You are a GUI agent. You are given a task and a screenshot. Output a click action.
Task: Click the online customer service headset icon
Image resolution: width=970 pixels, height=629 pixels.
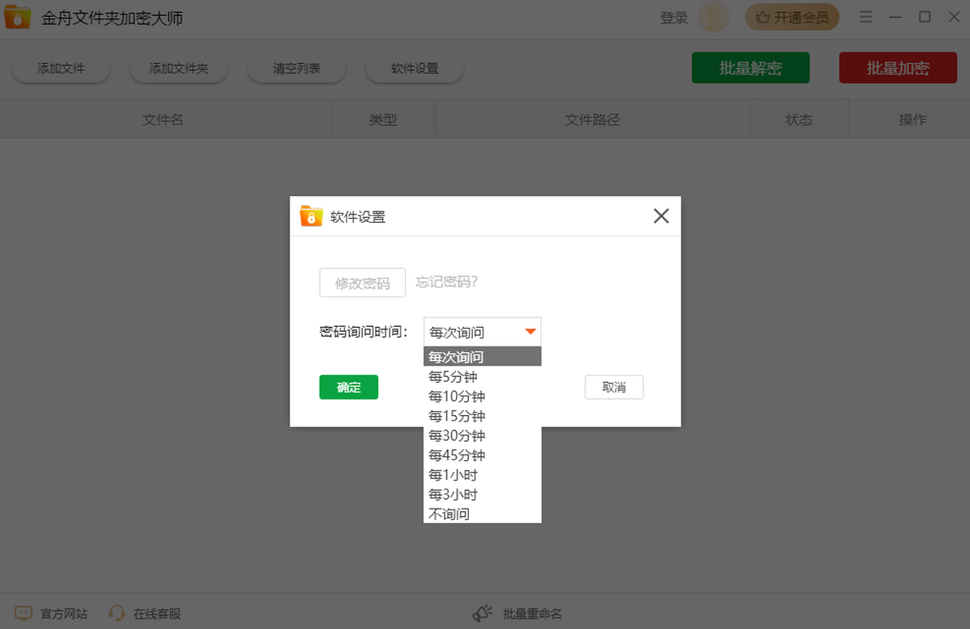point(117,614)
